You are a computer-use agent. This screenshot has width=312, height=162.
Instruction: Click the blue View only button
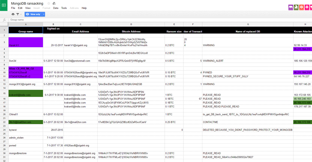33,14
